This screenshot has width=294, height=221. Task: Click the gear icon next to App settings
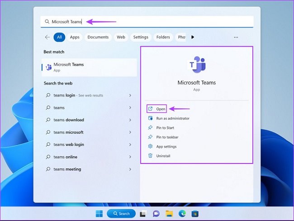coord(150,146)
